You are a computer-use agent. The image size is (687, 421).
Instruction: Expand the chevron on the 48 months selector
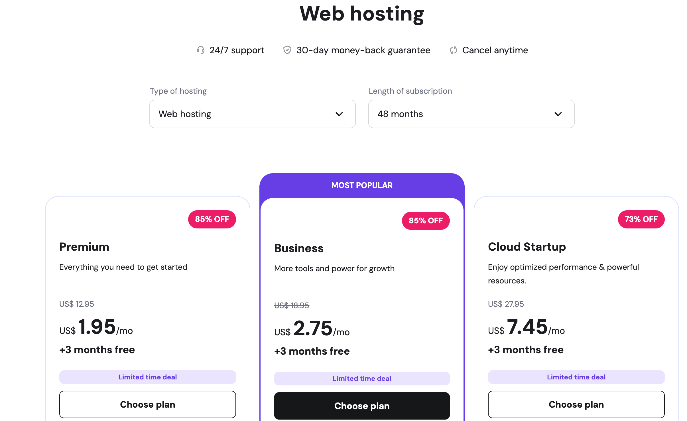tap(558, 114)
